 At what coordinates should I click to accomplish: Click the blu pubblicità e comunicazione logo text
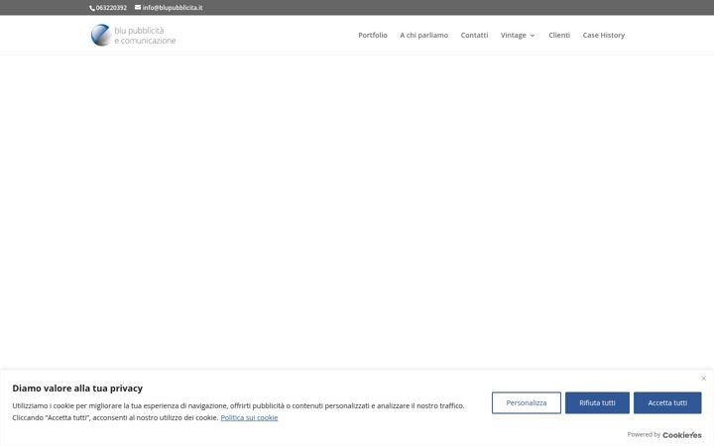145,36
